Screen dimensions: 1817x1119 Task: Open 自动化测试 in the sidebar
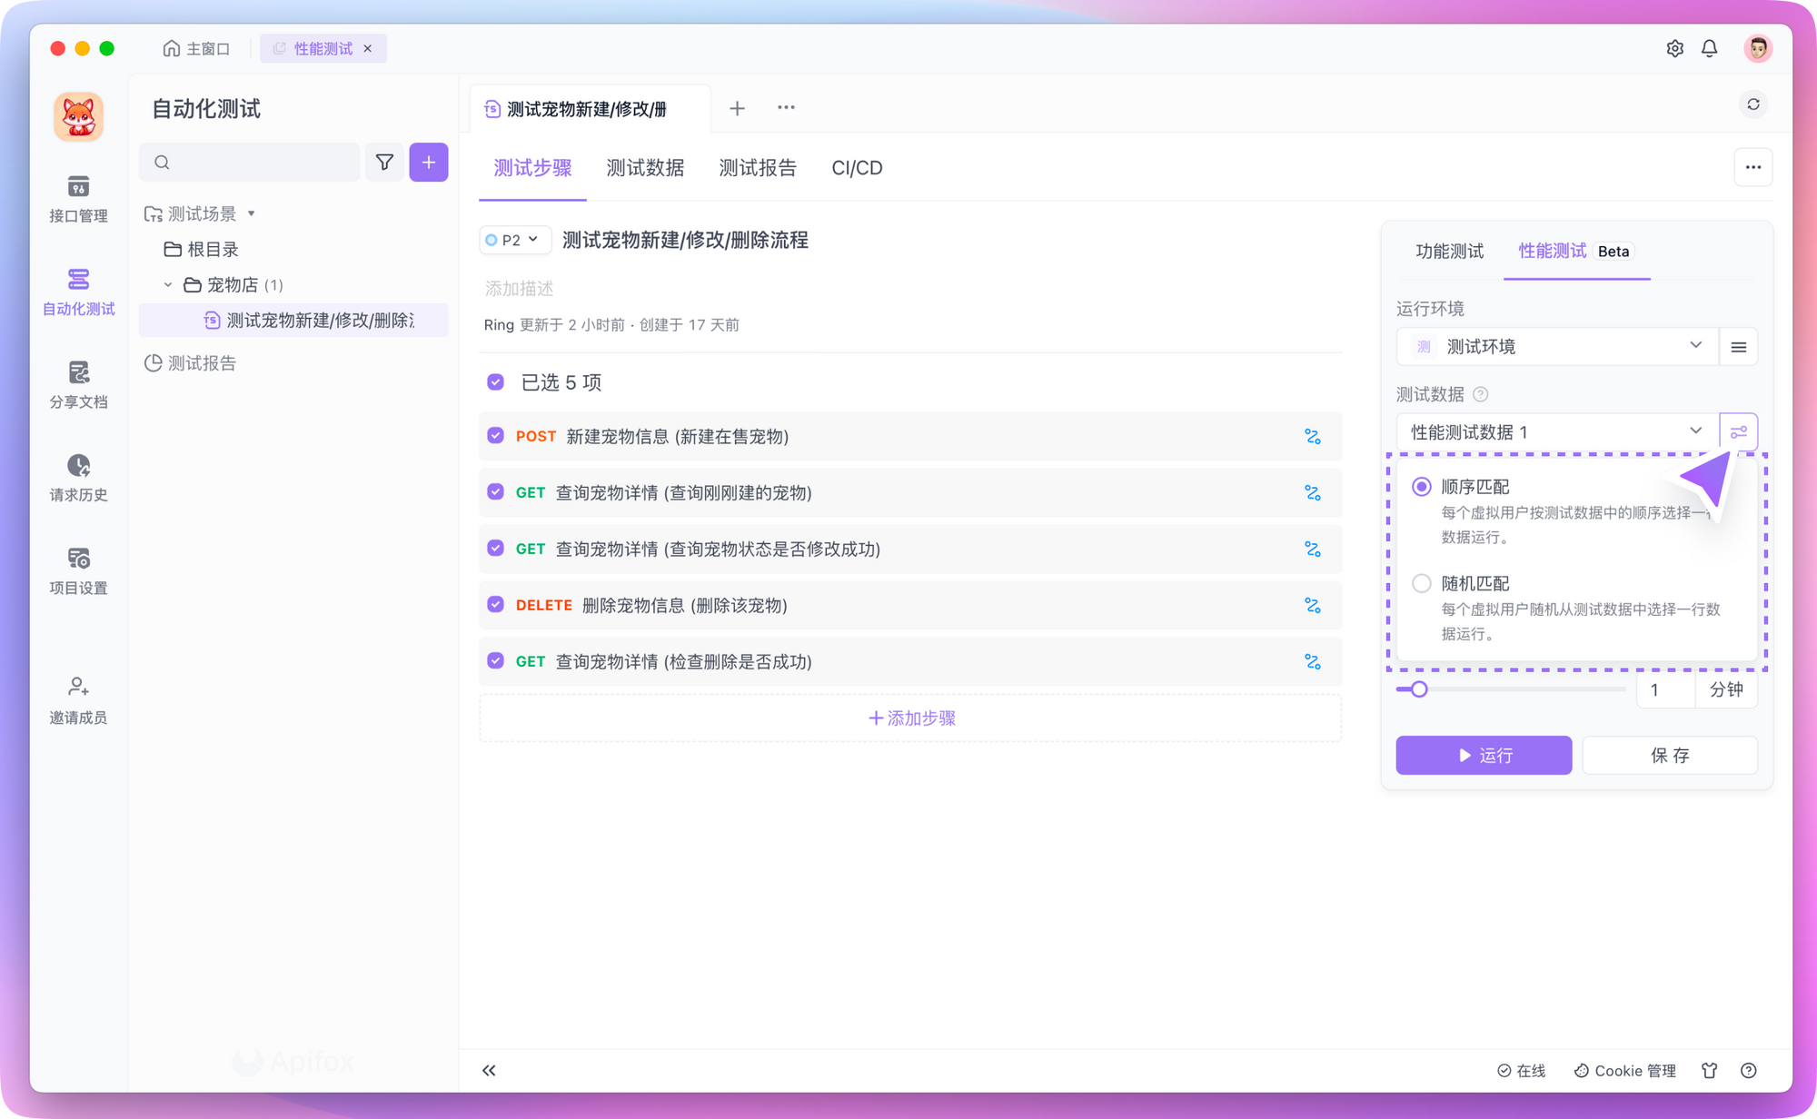coord(78,292)
